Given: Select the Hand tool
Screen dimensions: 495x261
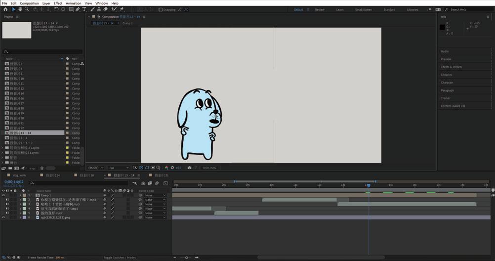Looking at the screenshot, I should click(x=20, y=9).
